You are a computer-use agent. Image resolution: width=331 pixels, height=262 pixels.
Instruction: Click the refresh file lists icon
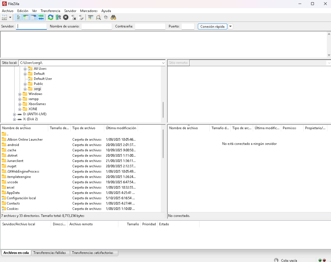pyautogui.click(x=50, y=17)
